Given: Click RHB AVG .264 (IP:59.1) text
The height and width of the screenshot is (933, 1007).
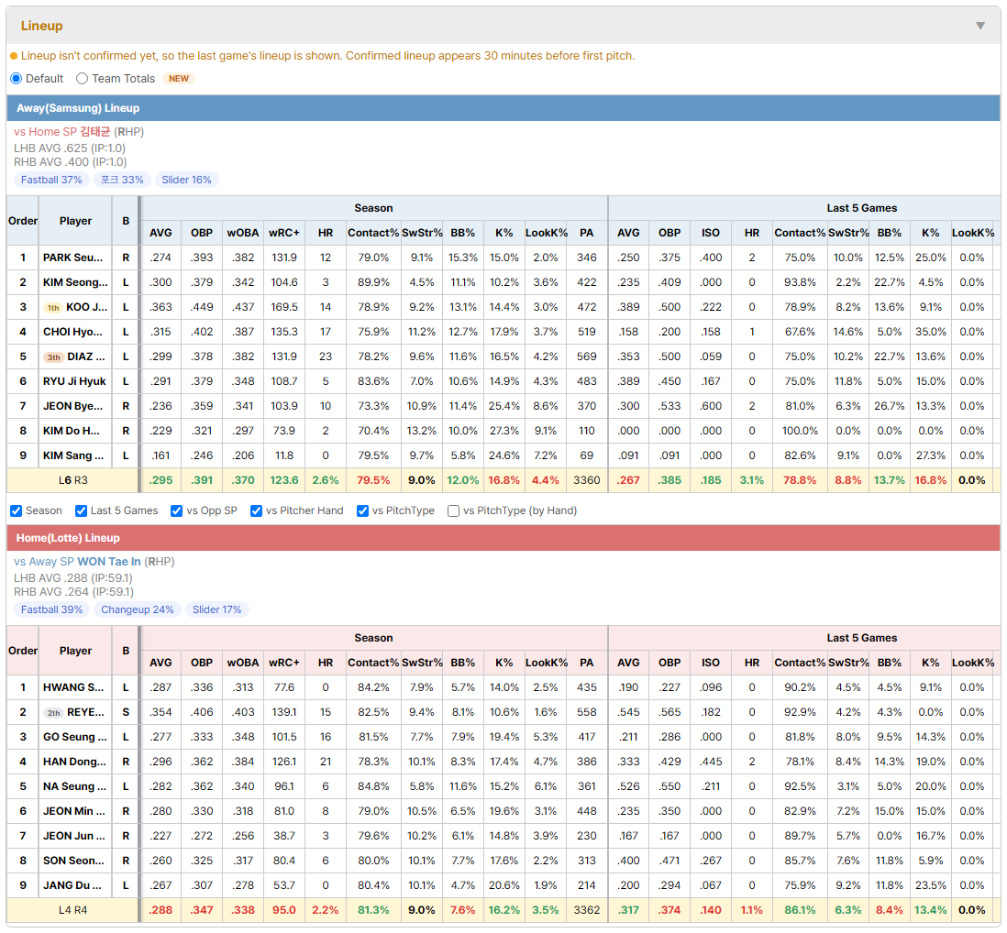Looking at the screenshot, I should coord(73,592).
